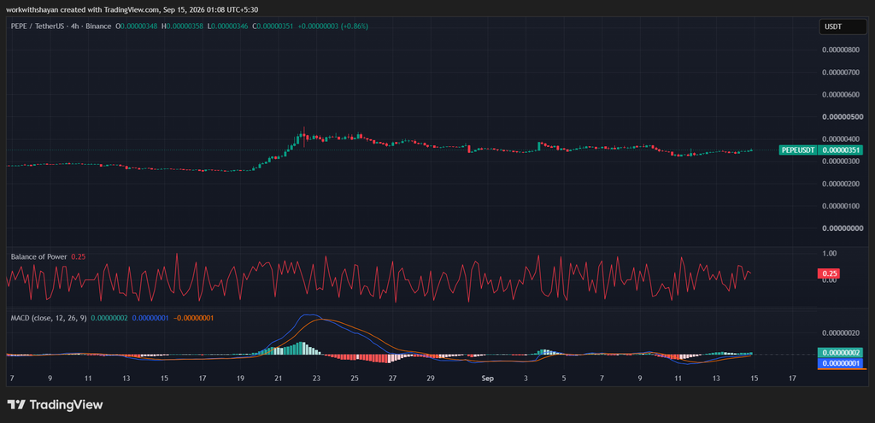Open the MACD (close, 12, 26, 9) legend
Screen dimensions: 875x423
pos(49,318)
